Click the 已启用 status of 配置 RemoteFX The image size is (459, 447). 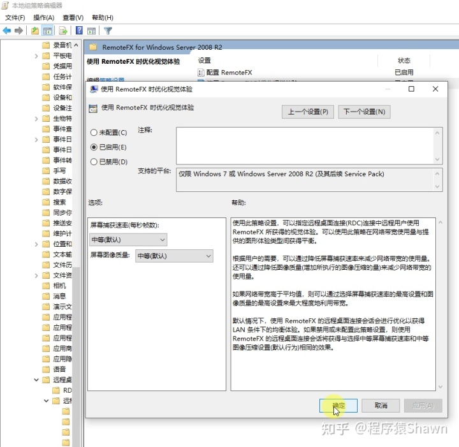404,72
